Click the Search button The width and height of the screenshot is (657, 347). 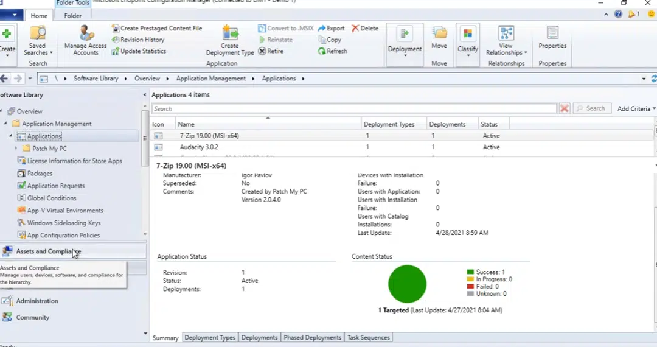tap(590, 108)
